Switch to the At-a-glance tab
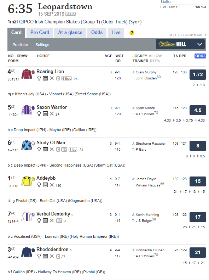Image resolution: width=209 pixels, height=280 pixels. [x=70, y=33]
